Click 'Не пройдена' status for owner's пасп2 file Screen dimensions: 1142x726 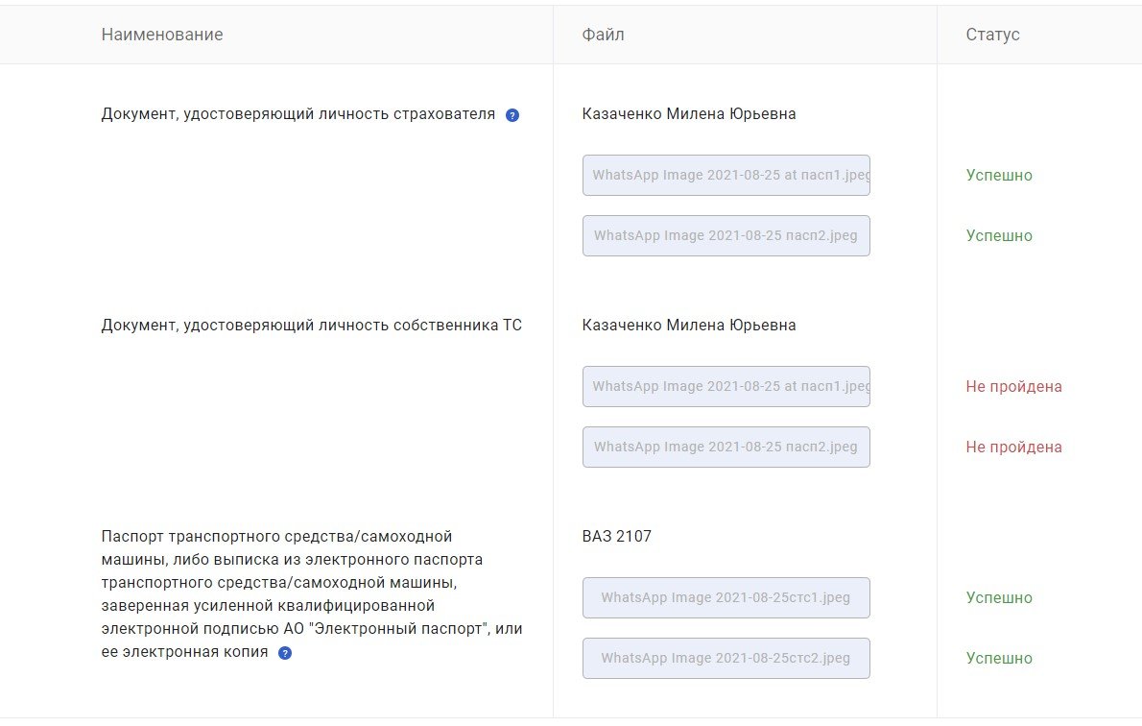[x=1013, y=448]
